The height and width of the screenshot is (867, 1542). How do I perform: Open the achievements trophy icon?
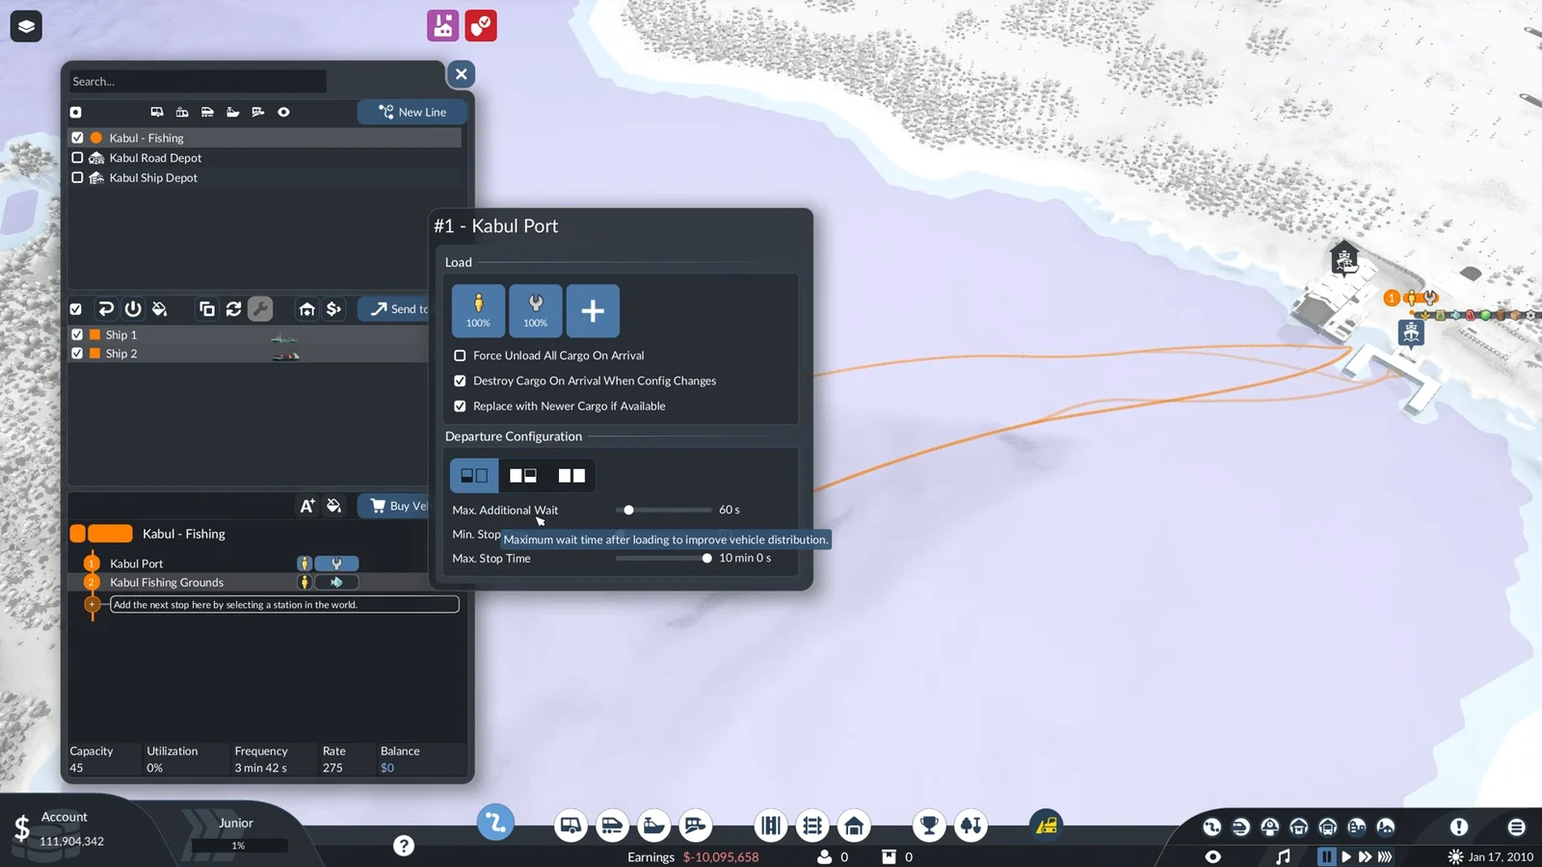(929, 826)
